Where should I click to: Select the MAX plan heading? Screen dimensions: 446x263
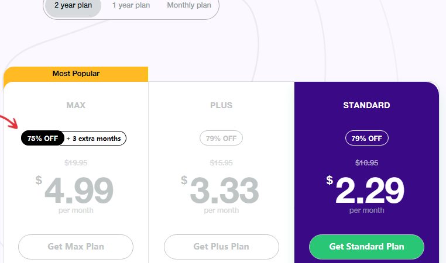(76, 105)
